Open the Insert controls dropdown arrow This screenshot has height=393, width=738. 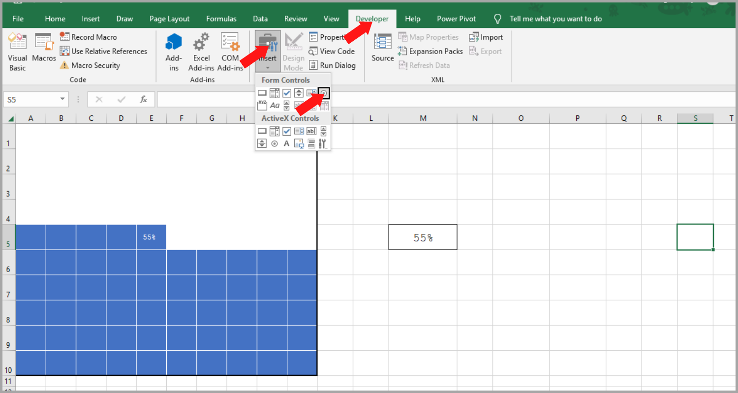(x=267, y=68)
